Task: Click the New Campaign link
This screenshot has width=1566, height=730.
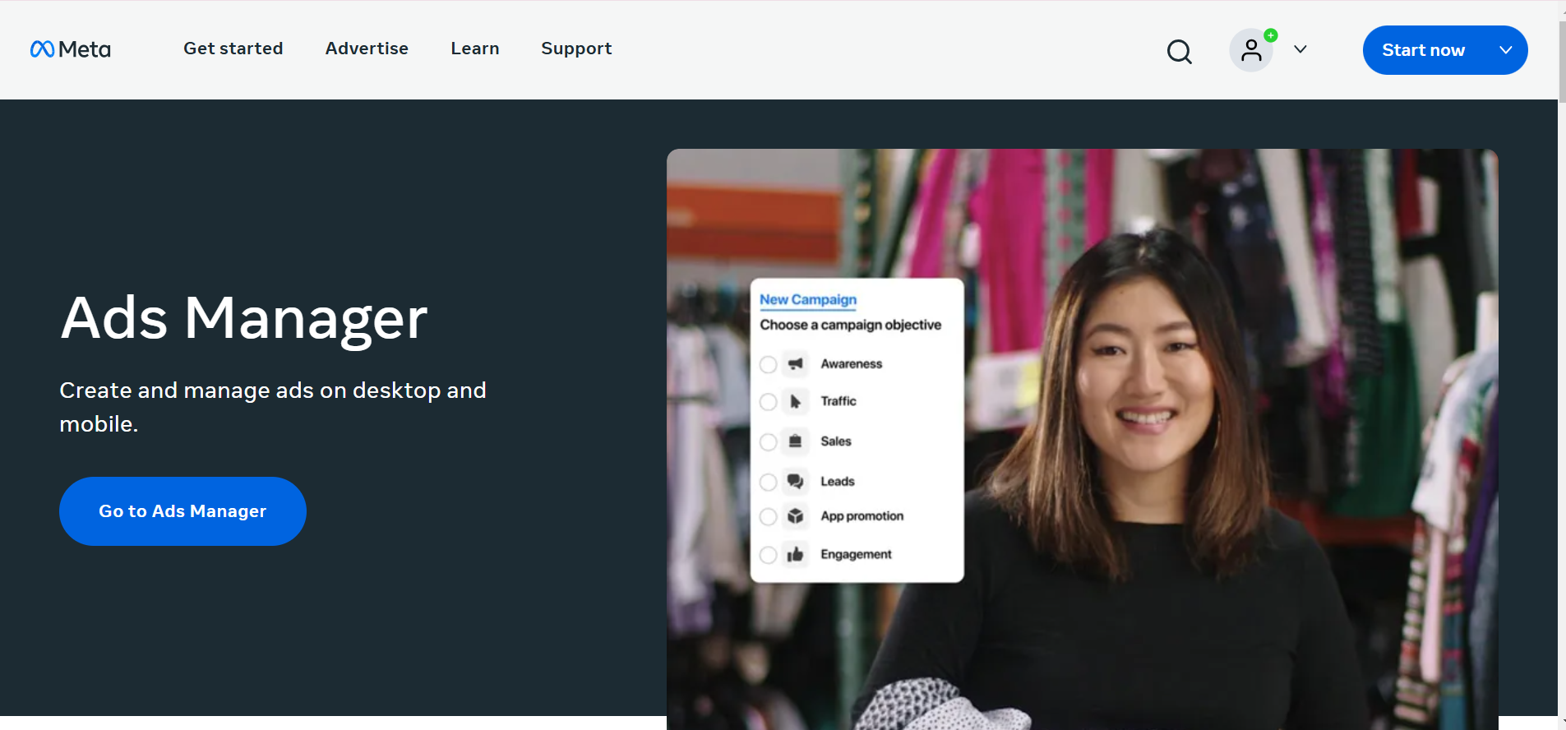Action: click(x=808, y=300)
